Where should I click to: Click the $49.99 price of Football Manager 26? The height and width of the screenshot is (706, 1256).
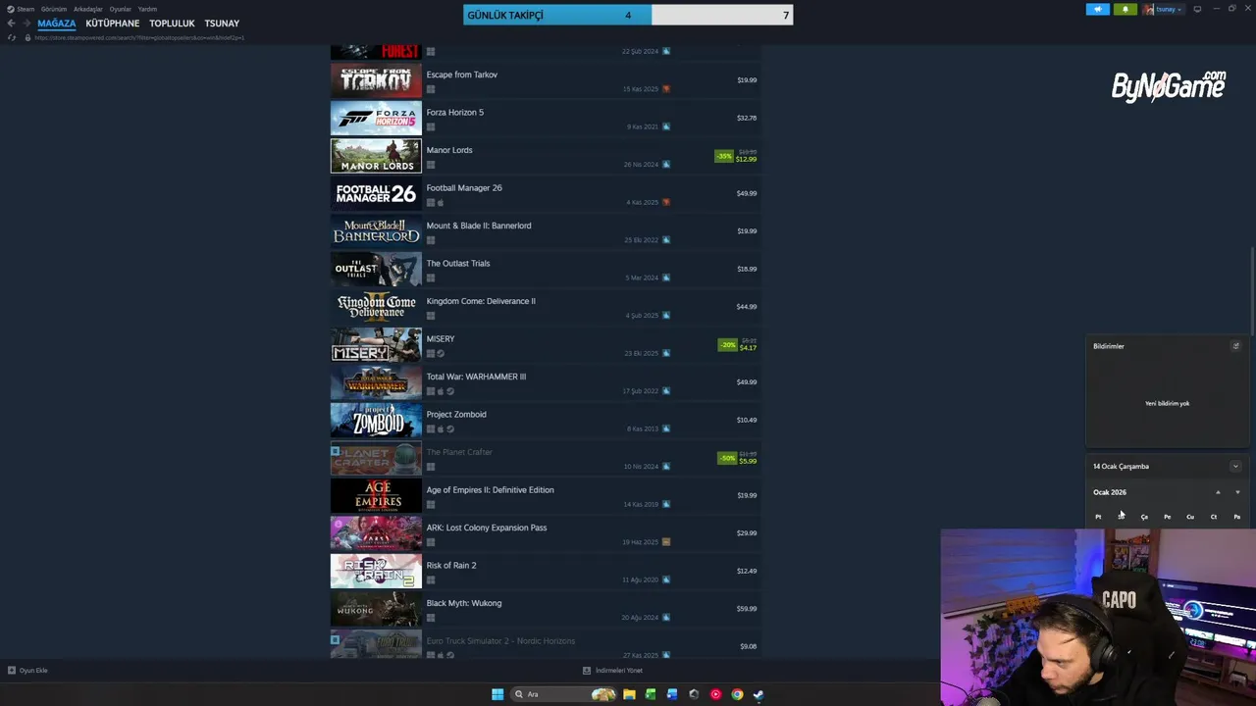coord(747,193)
